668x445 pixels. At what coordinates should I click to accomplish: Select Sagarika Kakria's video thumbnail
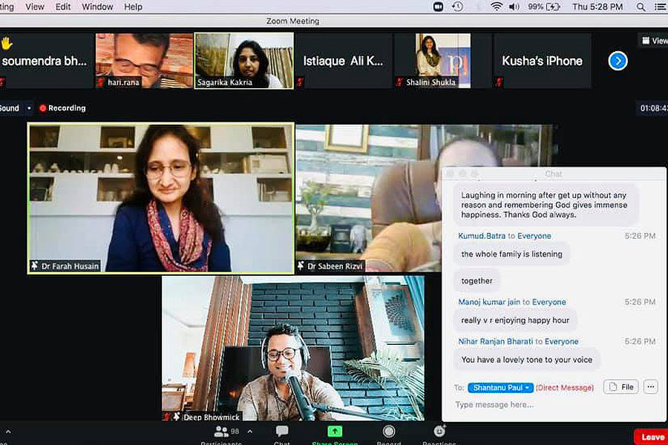point(243,61)
